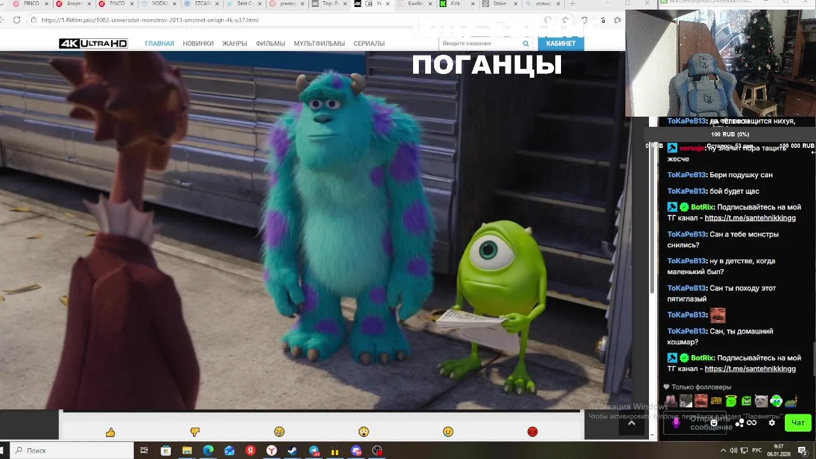
Task: Open the volume control in system tray
Action: pyautogui.click(x=734, y=451)
